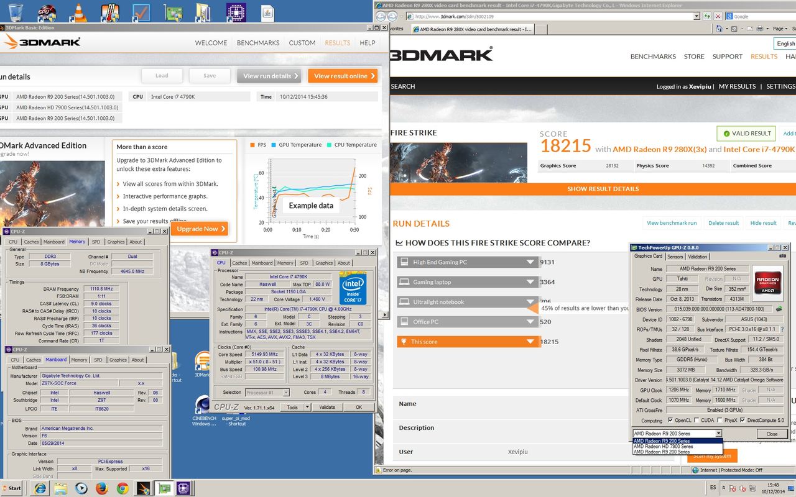Image resolution: width=796 pixels, height=497 pixels.
Task: Select AMD Radeon HD 7900 Series from list
Action: 663,447
